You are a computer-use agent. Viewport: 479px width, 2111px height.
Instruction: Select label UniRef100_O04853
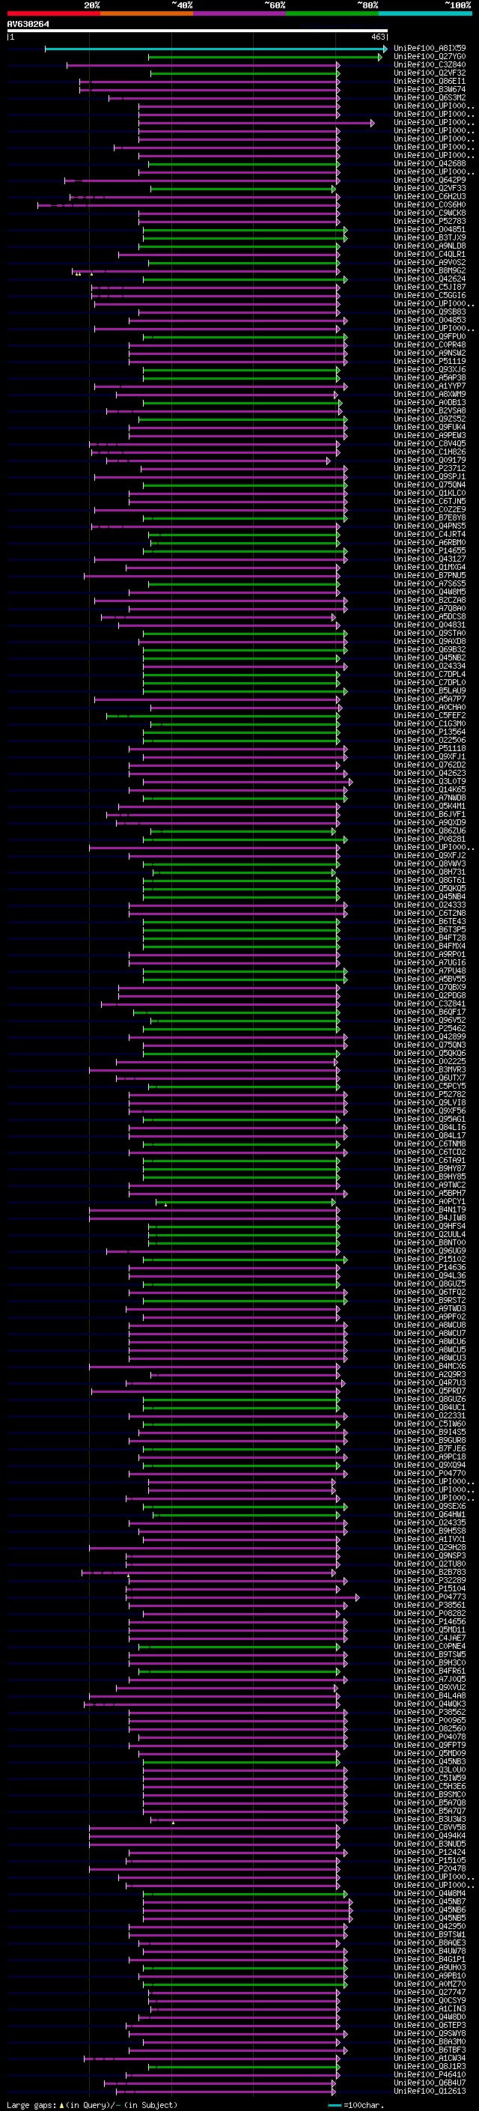(x=430, y=320)
